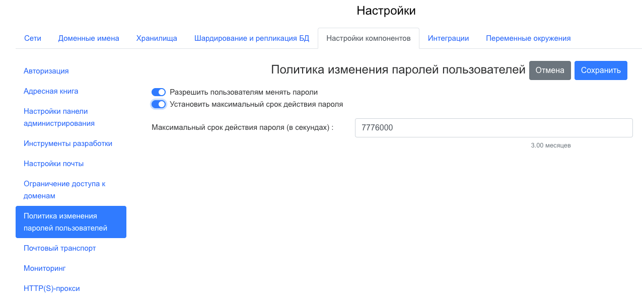
Task: Open Настройки почты in sidebar
Action: coord(53,164)
